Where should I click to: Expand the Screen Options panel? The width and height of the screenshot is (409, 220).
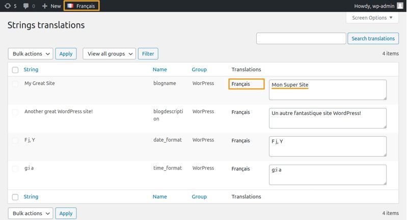[372, 18]
